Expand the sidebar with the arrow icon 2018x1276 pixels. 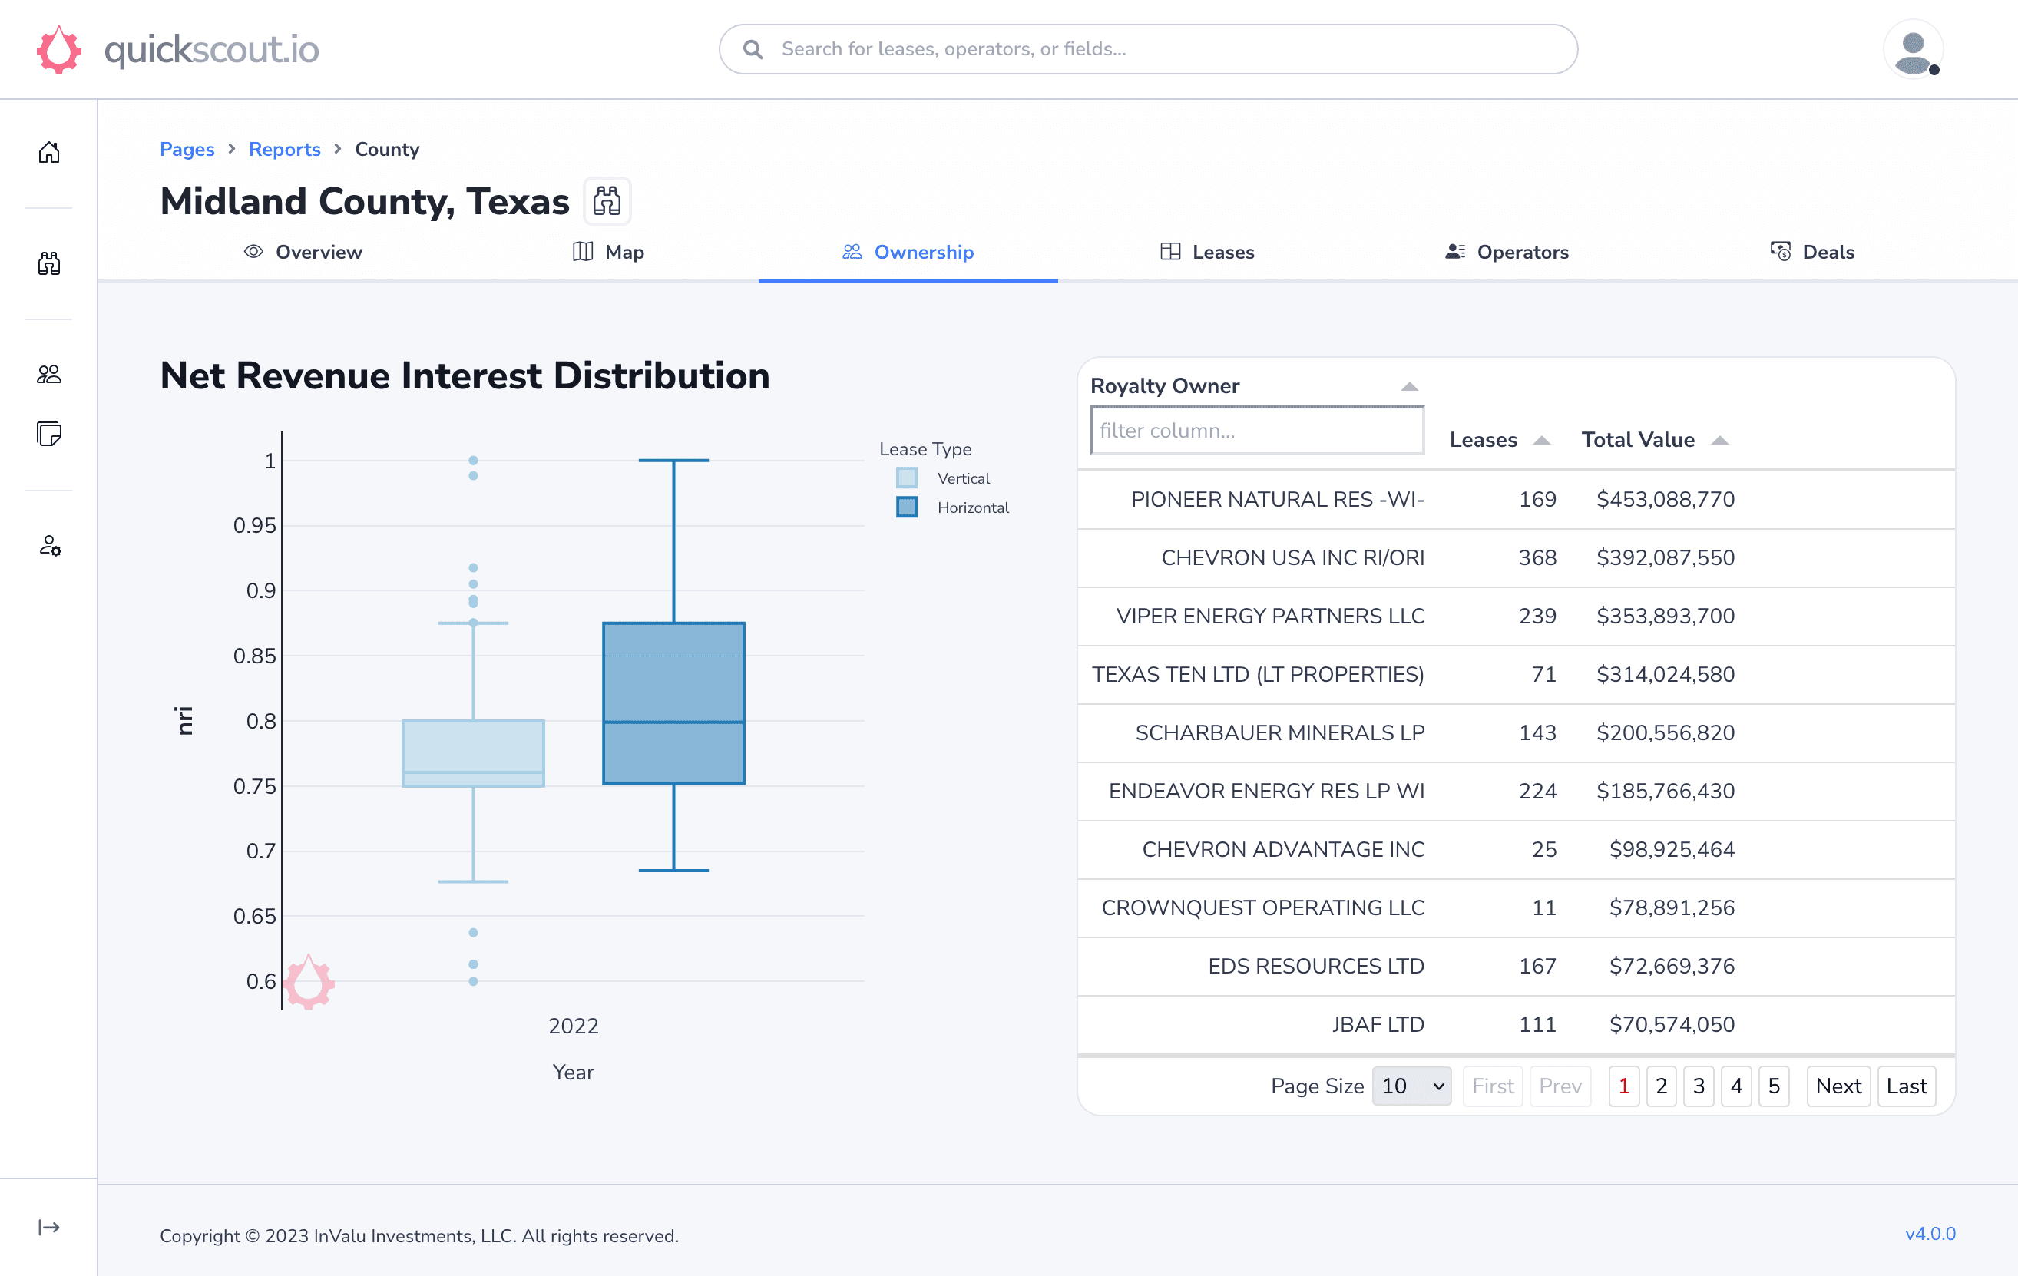click(48, 1228)
